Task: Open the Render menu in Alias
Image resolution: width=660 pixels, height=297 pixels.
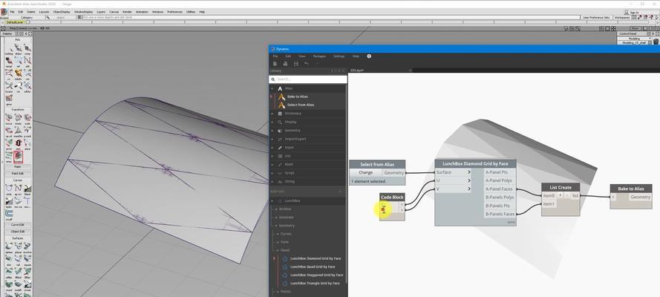Action: pyautogui.click(x=127, y=12)
